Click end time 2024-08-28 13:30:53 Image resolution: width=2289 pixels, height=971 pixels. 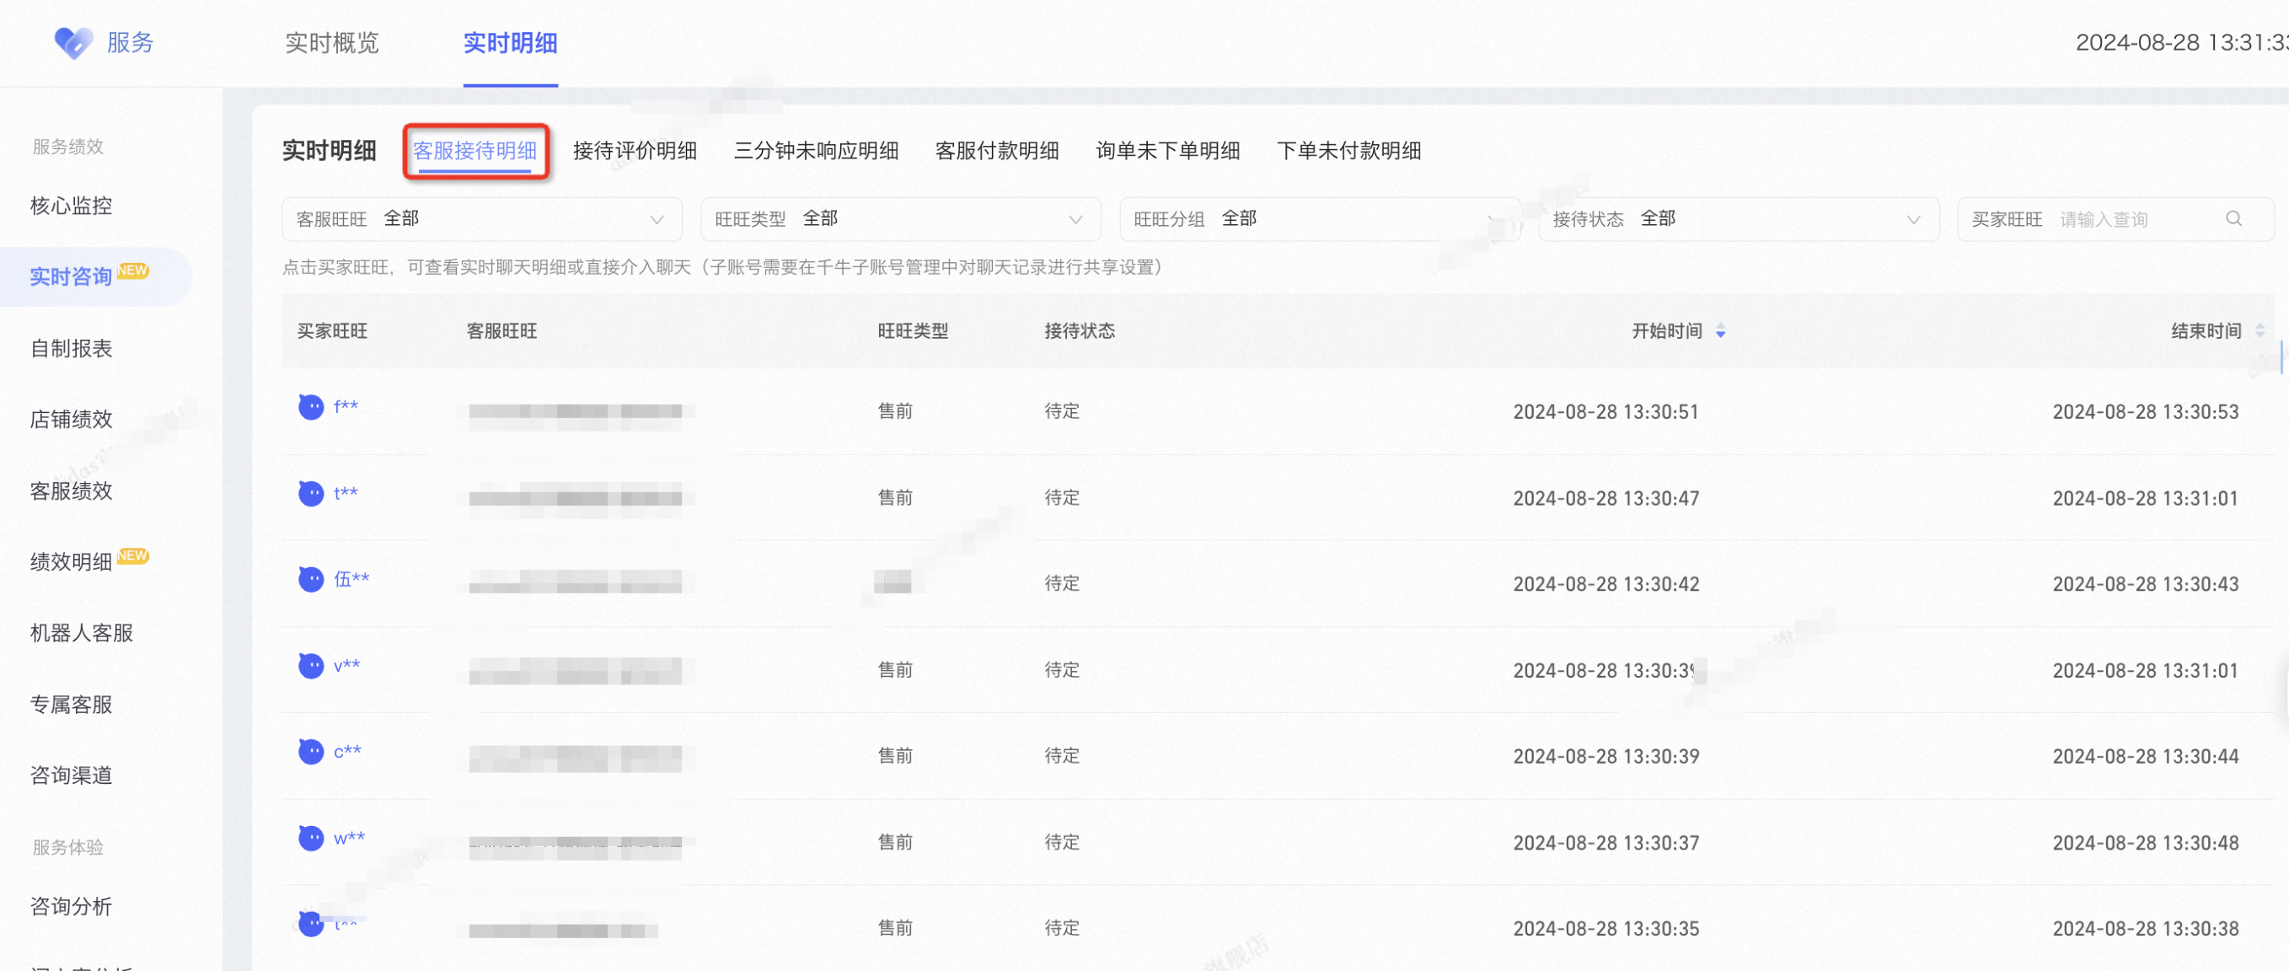[x=2145, y=412]
